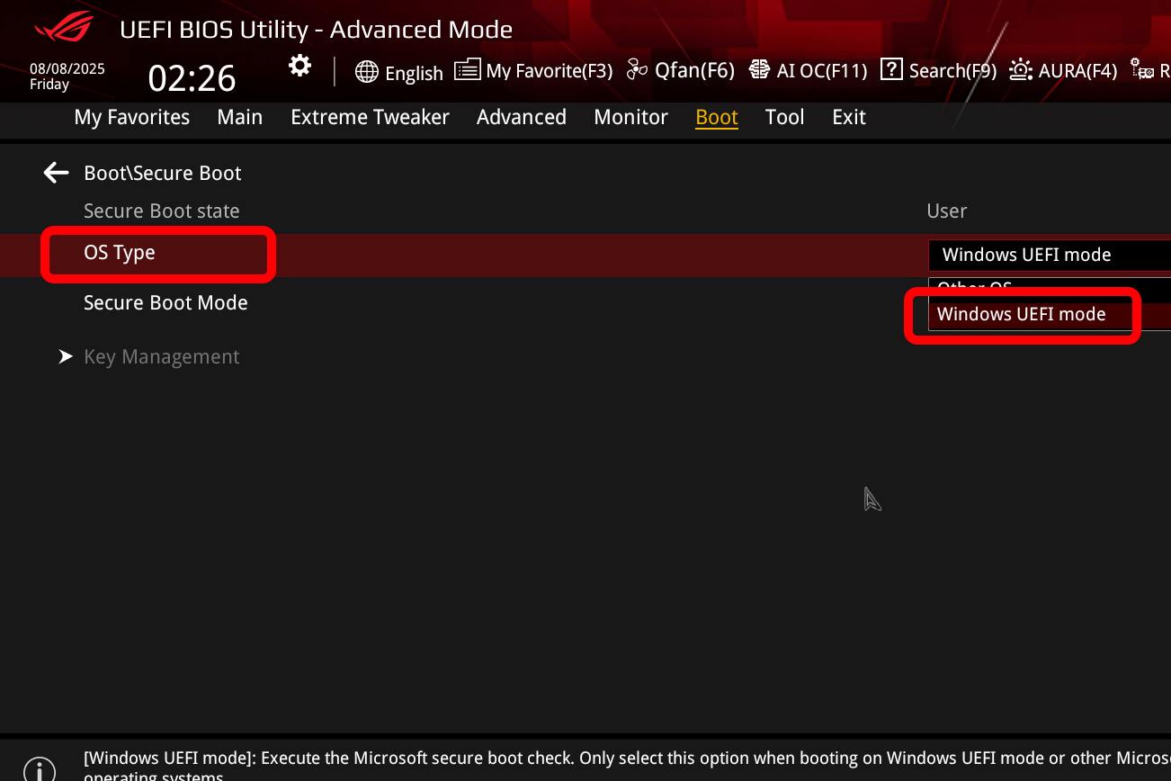Expand the Key Management section

pos(161,356)
